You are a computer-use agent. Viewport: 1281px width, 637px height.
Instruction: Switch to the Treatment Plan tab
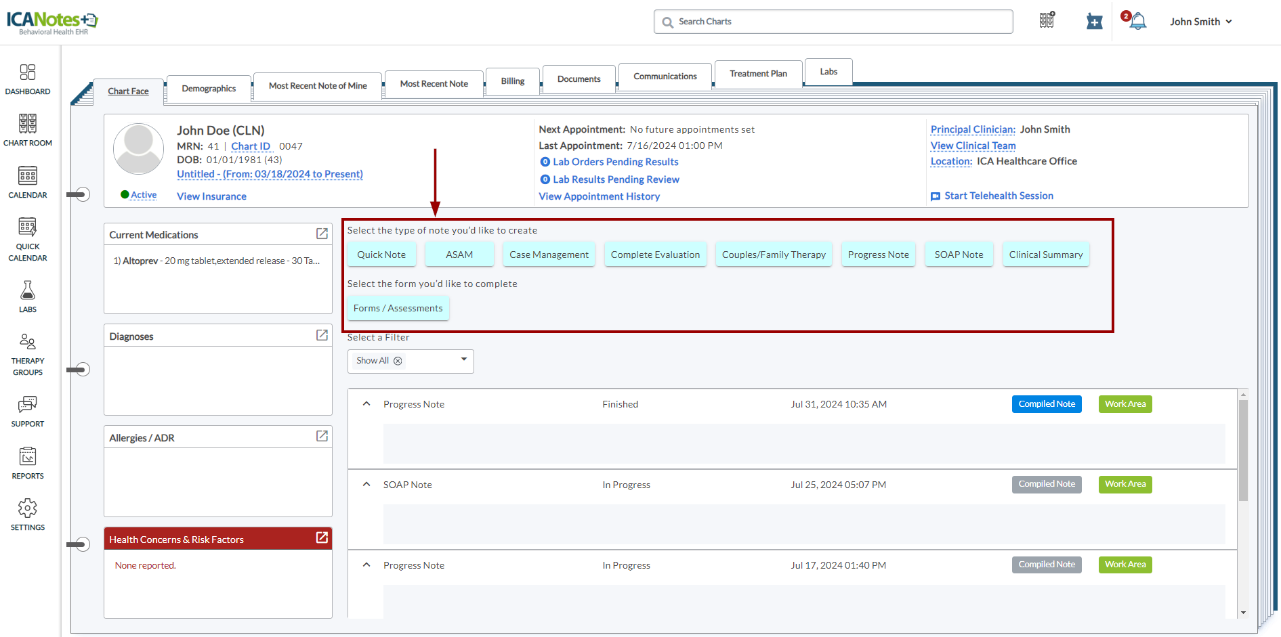(x=758, y=74)
